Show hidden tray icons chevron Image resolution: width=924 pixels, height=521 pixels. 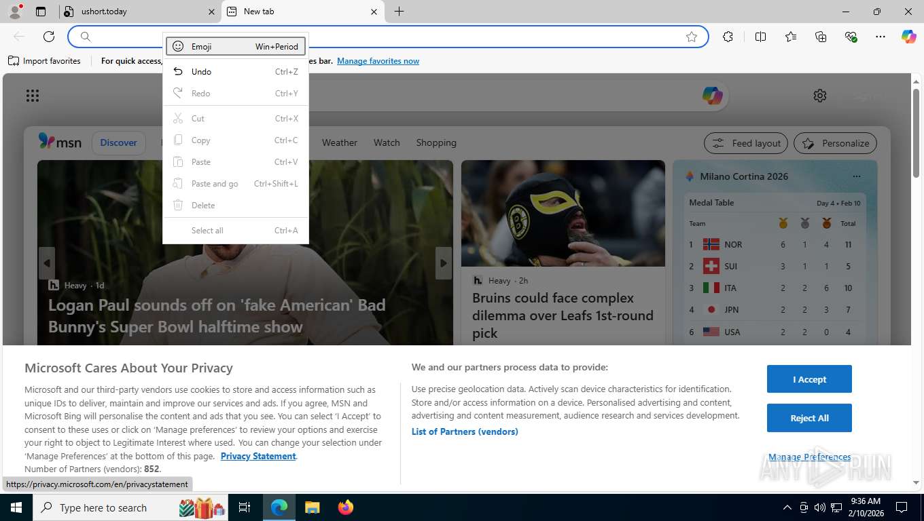[x=787, y=507]
